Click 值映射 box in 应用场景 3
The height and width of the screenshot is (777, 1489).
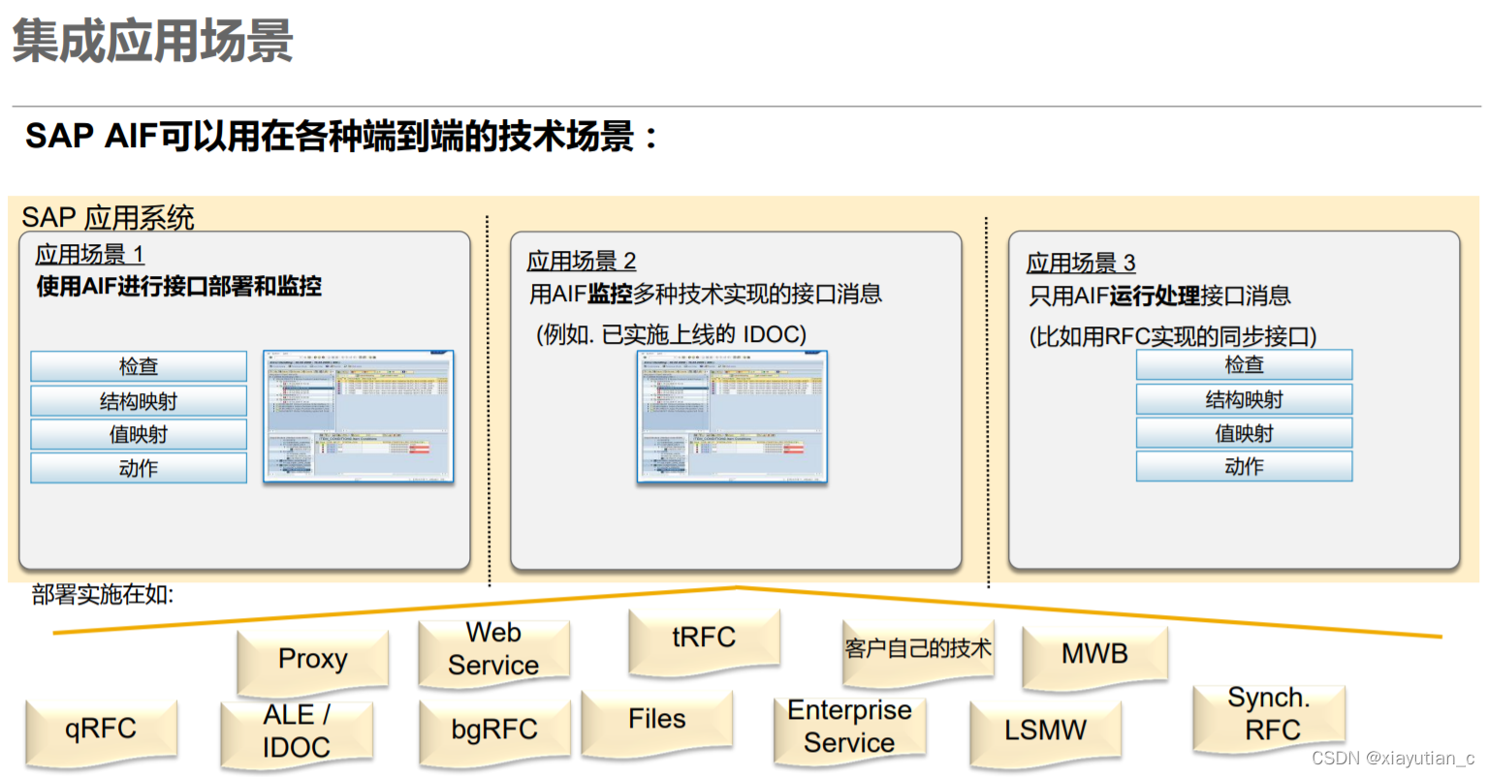[x=1244, y=433]
